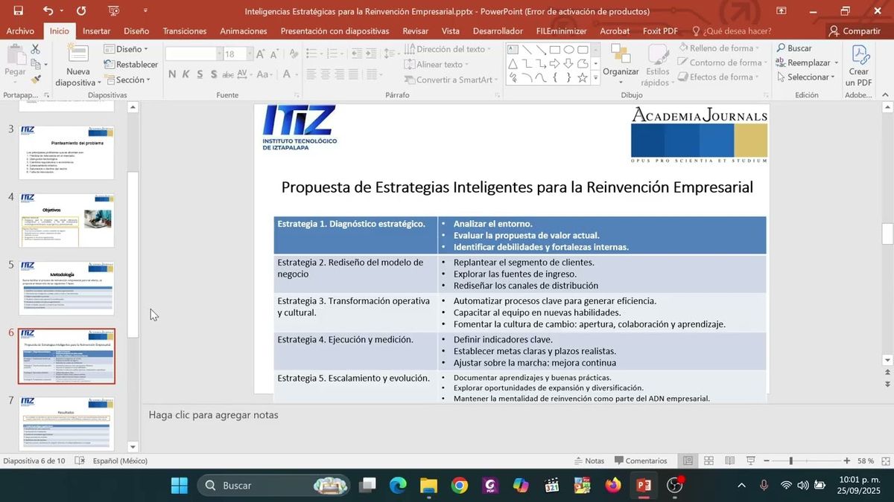Image resolution: width=894 pixels, height=502 pixels.
Task: Click the Cut scissors icon
Action: [x=35, y=49]
